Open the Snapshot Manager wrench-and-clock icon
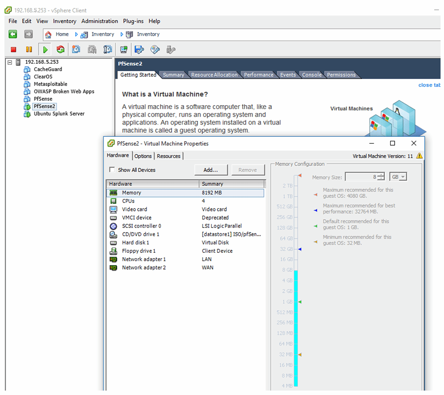Viewport: 444px width, 395px height. 108,49
